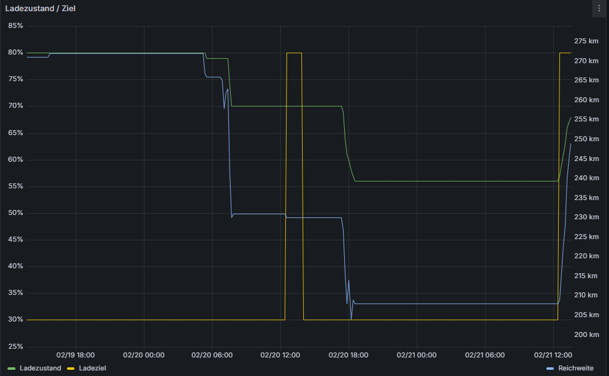Click the 30% left axis label
This screenshot has height=376, width=609.
[x=16, y=320]
